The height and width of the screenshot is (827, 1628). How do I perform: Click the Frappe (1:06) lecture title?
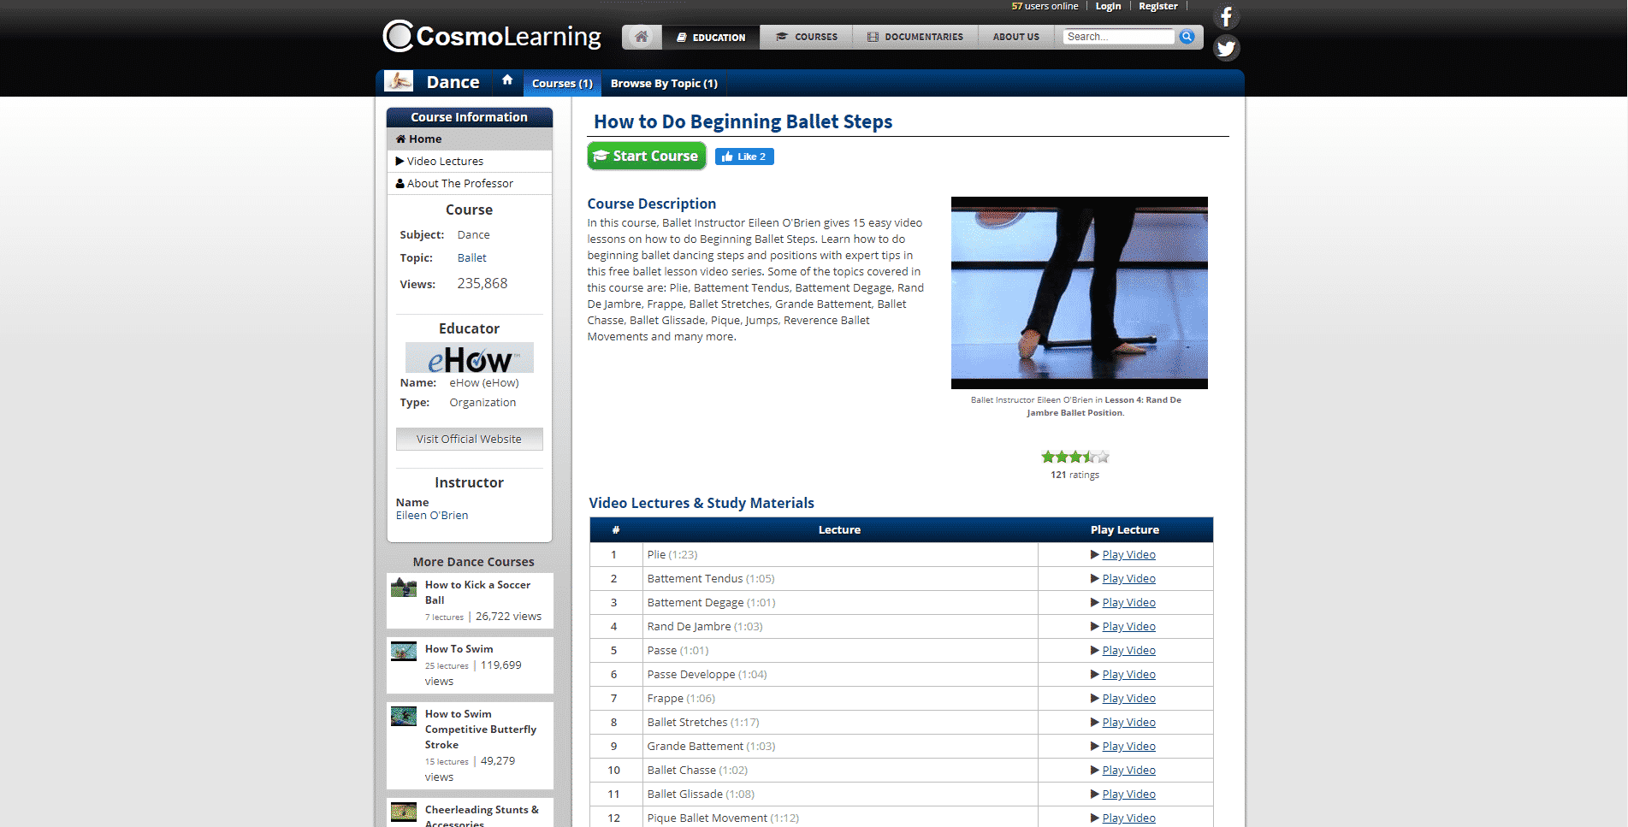coord(681,698)
